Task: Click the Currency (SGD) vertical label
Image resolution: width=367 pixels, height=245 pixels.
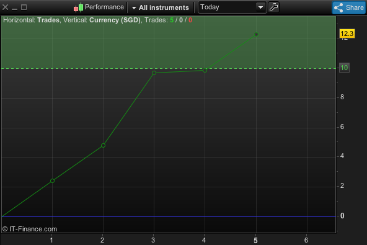Action: click(115, 20)
